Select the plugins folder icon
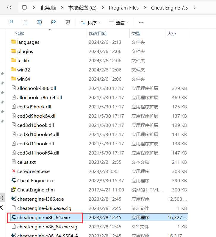Image resolution: width=216 pixels, height=237 pixels. (x=14, y=51)
